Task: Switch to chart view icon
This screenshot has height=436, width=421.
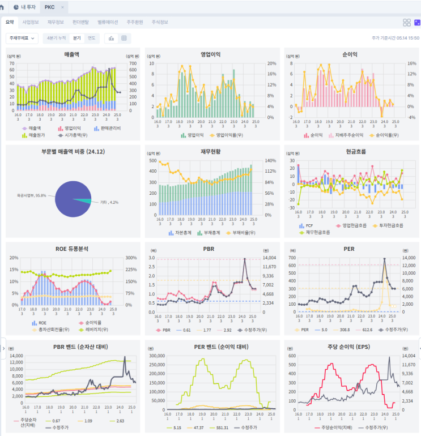Action: [x=111, y=39]
